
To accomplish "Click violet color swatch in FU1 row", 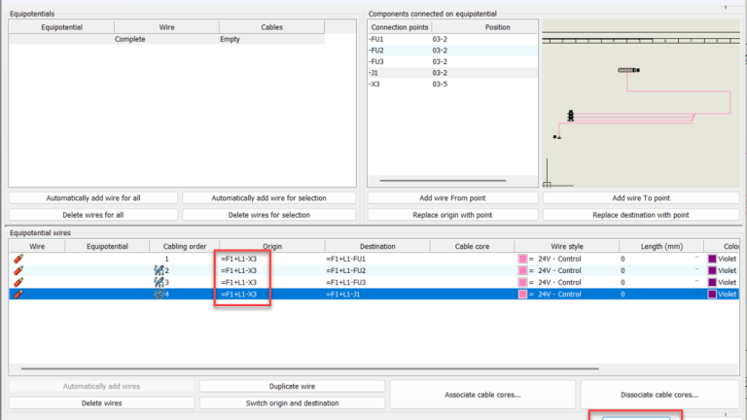I will 712,259.
